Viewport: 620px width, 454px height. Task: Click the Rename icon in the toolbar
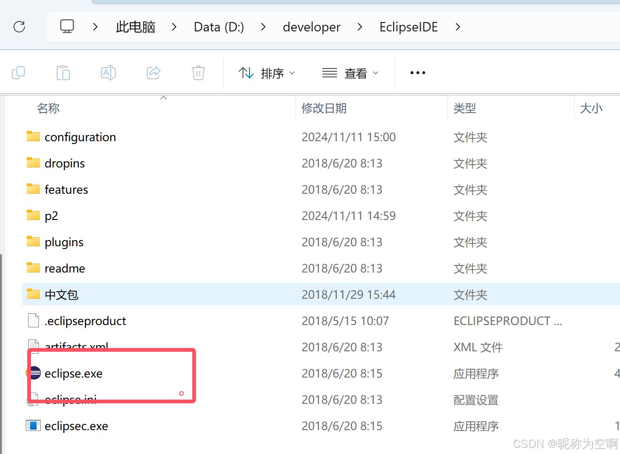pos(108,73)
